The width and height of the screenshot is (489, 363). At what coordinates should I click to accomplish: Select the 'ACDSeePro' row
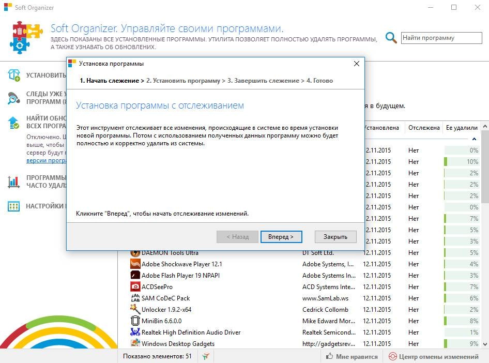[x=304, y=286]
